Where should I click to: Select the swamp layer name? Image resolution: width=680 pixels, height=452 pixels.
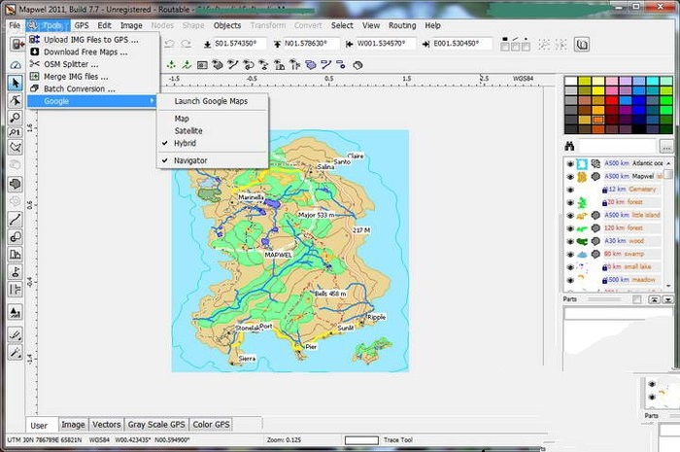tap(636, 255)
